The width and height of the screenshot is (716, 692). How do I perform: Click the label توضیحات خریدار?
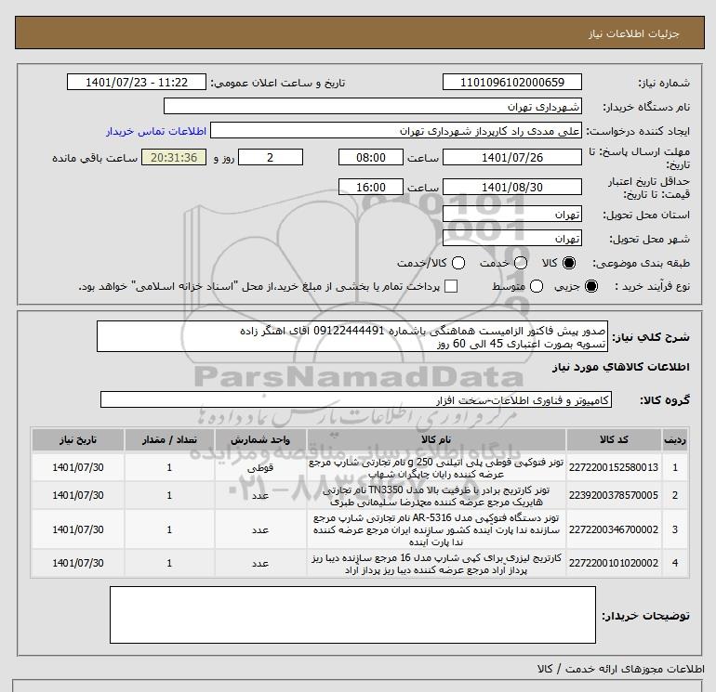pos(645,616)
